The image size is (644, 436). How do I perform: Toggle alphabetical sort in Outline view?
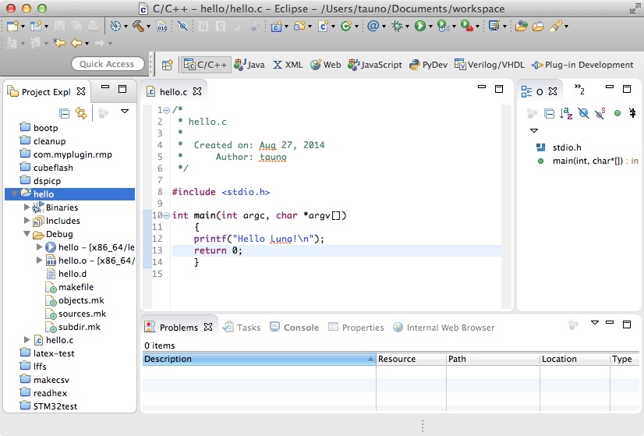566,114
